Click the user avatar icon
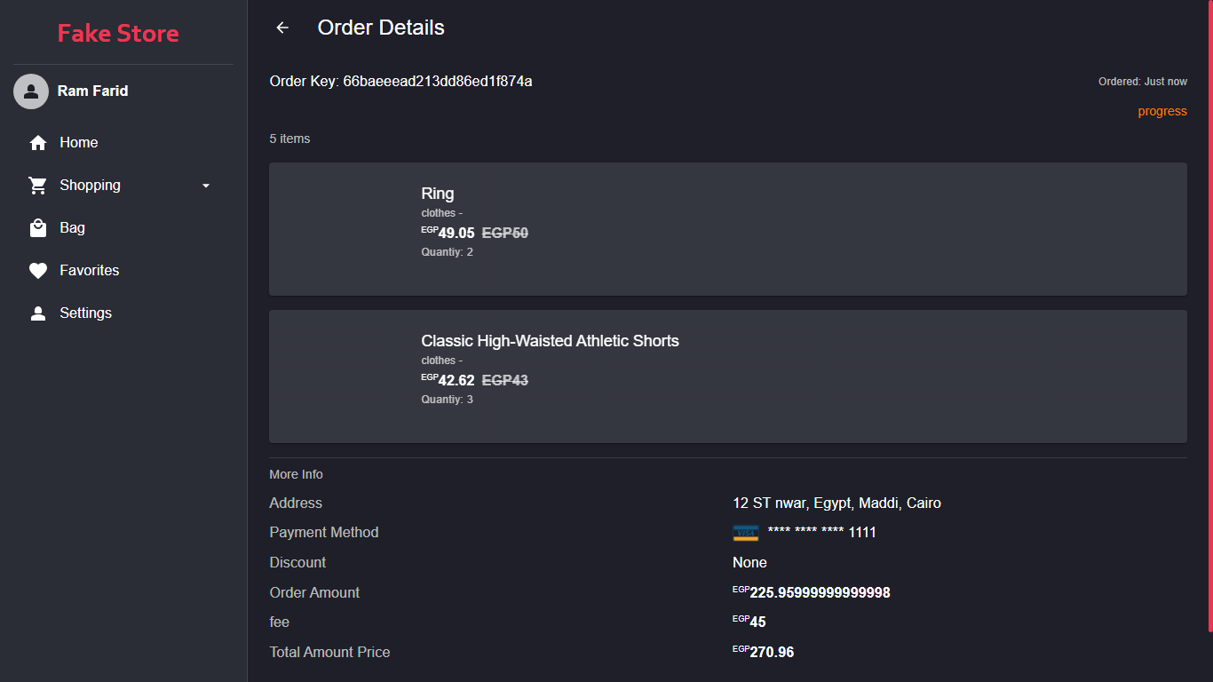This screenshot has width=1213, height=682. point(31,91)
